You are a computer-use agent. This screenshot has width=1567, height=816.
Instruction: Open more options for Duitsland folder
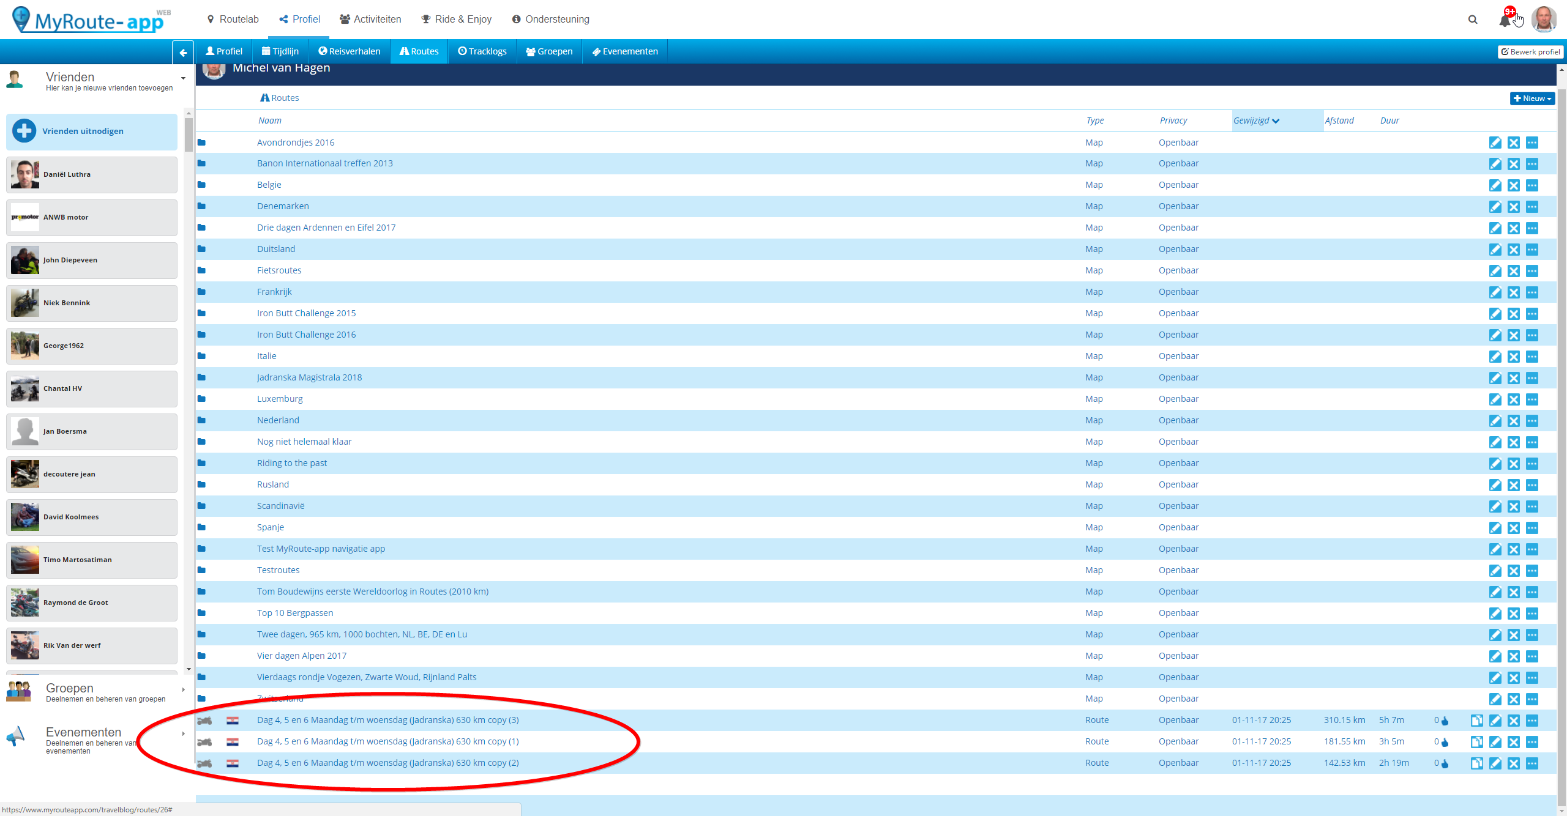click(x=1531, y=250)
